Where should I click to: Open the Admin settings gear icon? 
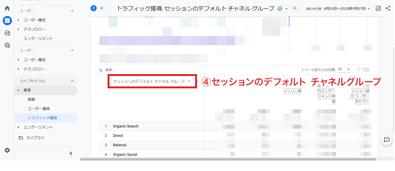[7, 151]
